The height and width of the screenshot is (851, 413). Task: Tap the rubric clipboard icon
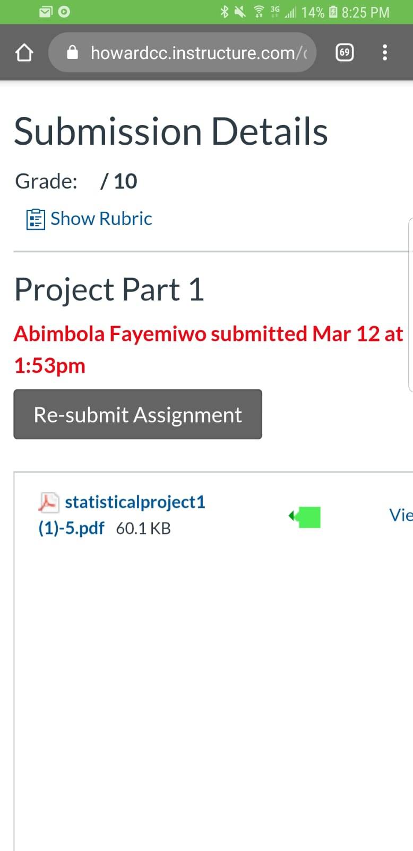pos(36,219)
